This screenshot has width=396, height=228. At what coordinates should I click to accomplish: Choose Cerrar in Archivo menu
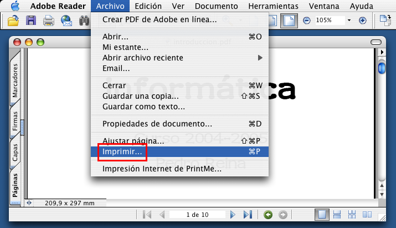pos(179,85)
